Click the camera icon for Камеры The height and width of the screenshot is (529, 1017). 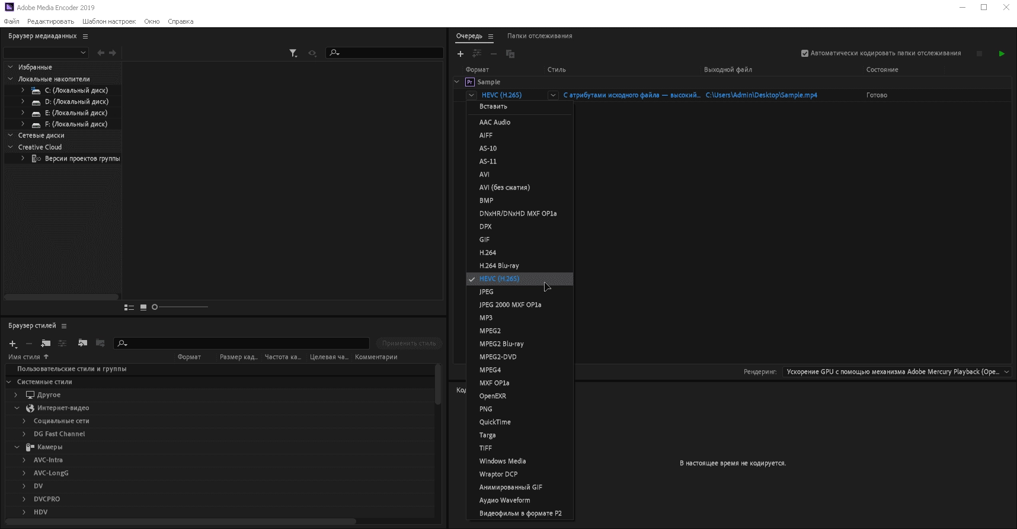[30, 447]
